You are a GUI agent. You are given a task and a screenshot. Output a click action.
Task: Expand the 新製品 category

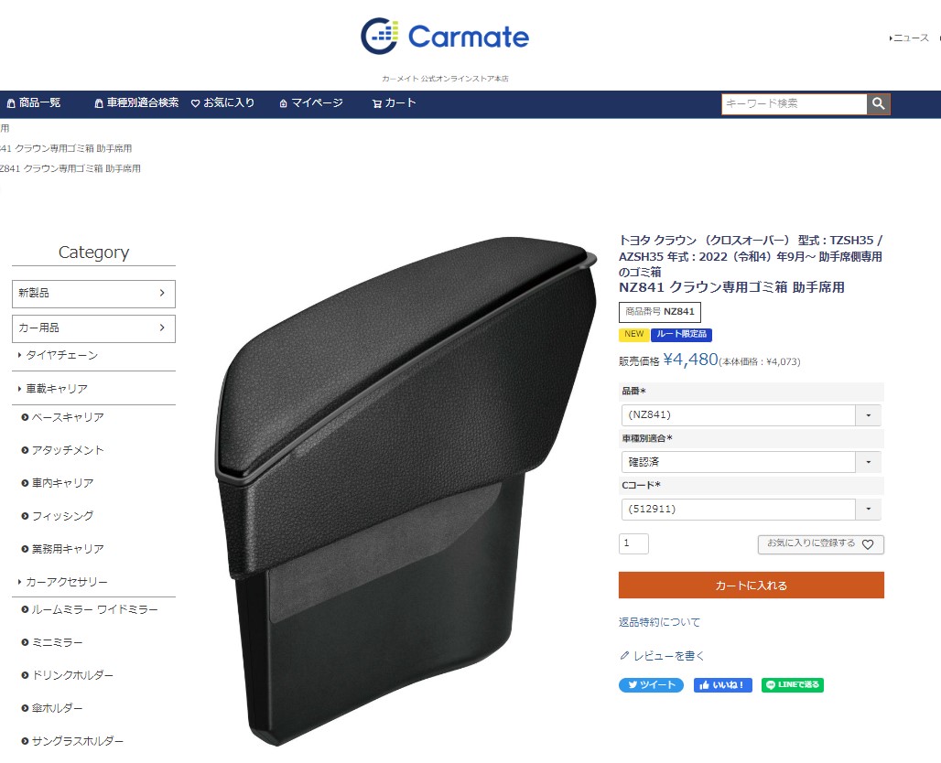click(93, 294)
